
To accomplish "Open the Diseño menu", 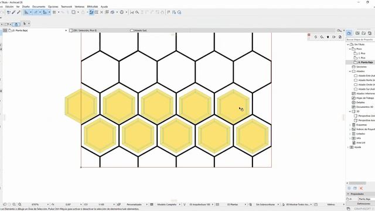I will coord(26,6).
